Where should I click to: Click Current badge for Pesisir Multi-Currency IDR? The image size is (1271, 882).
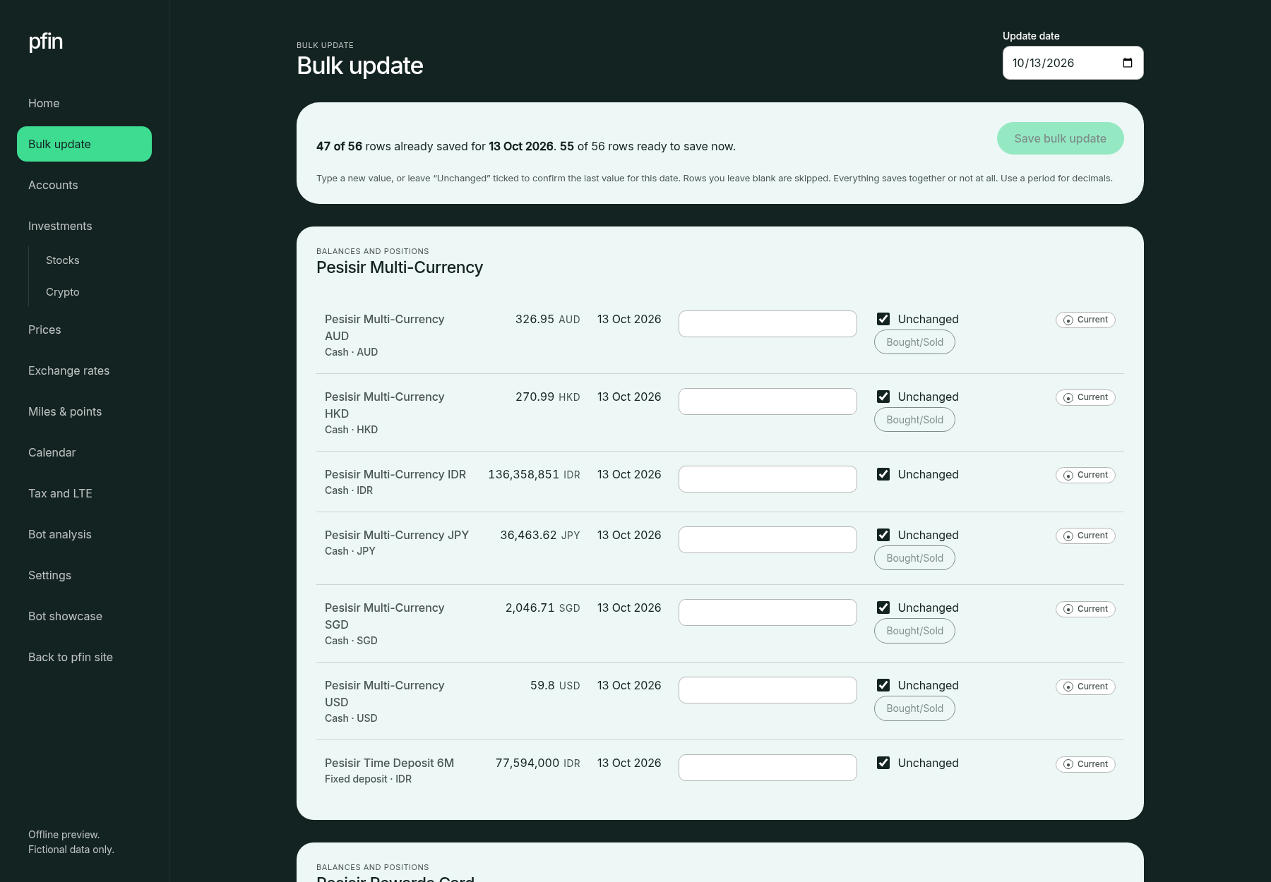[1085, 475]
